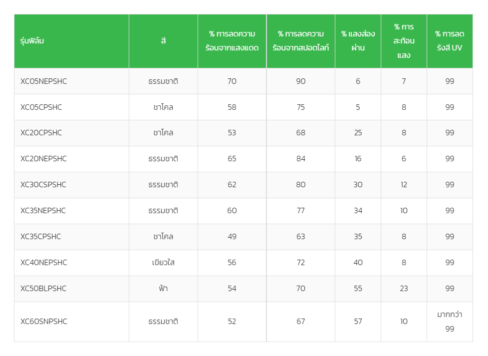Click sun heat value 70 for XC05NEPSHC
488x356 pixels.
point(232,81)
